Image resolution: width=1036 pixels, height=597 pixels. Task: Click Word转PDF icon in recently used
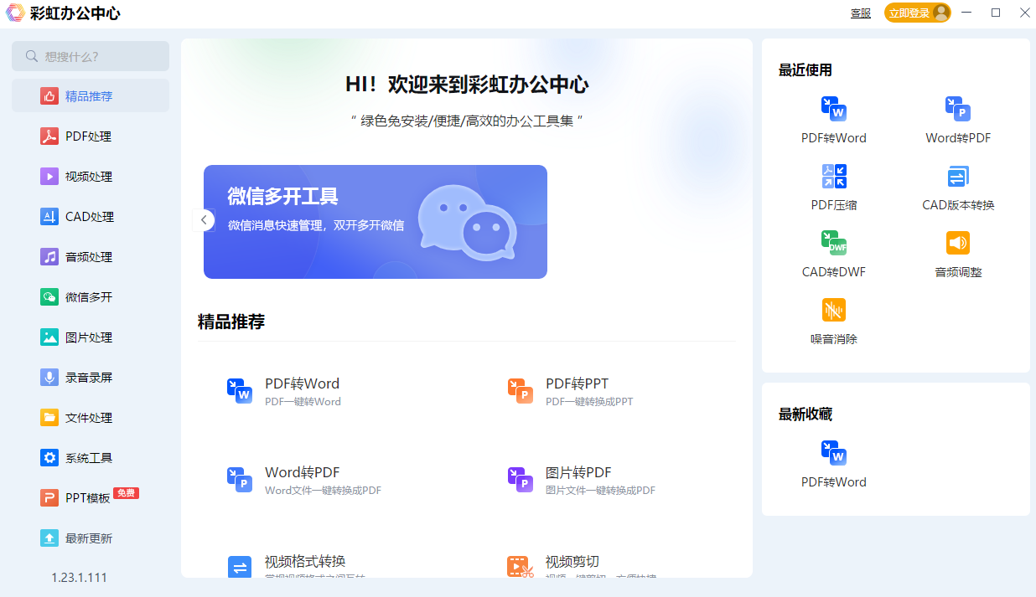(x=958, y=109)
